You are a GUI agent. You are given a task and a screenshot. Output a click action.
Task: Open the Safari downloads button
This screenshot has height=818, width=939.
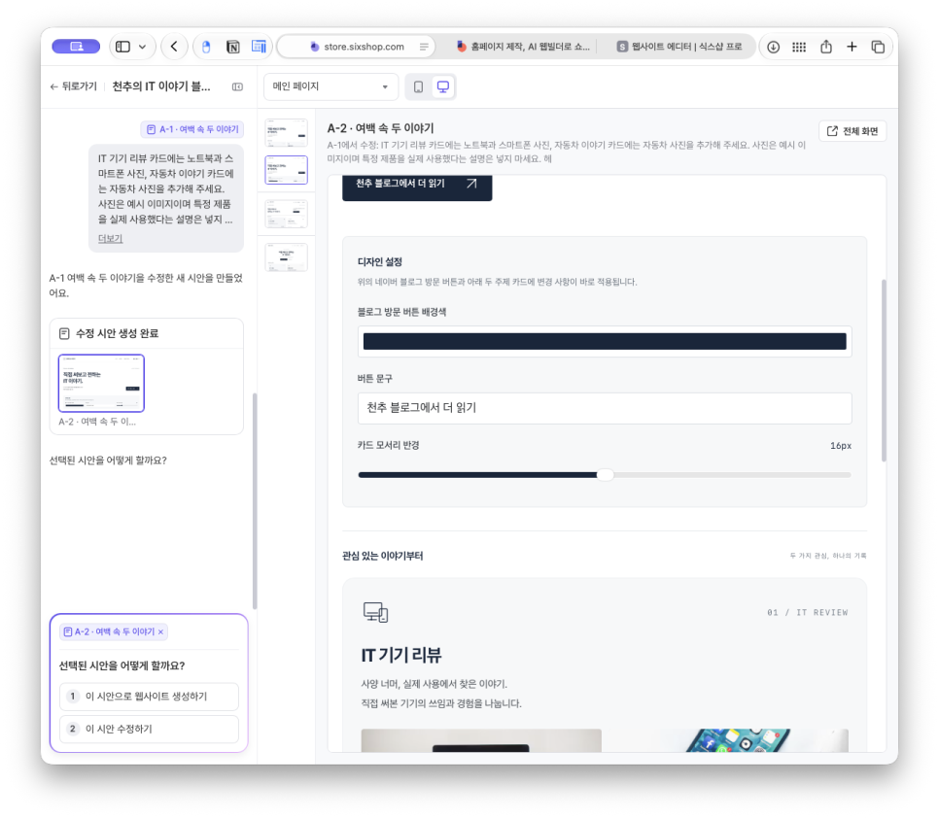(x=773, y=47)
